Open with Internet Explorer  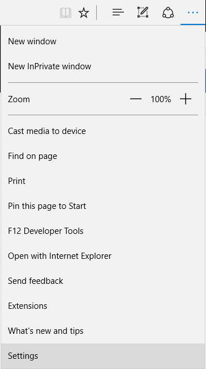point(103,256)
